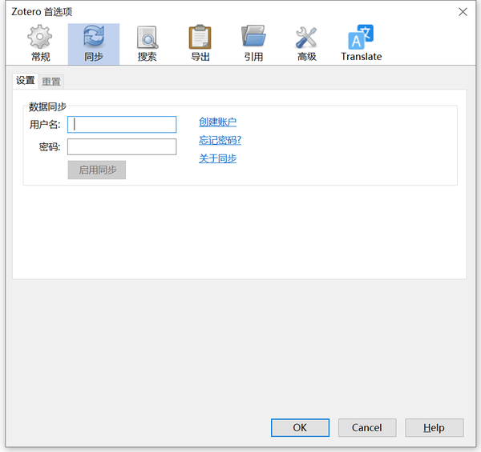Open the 关于同步 link
481x452 pixels.
click(x=217, y=158)
